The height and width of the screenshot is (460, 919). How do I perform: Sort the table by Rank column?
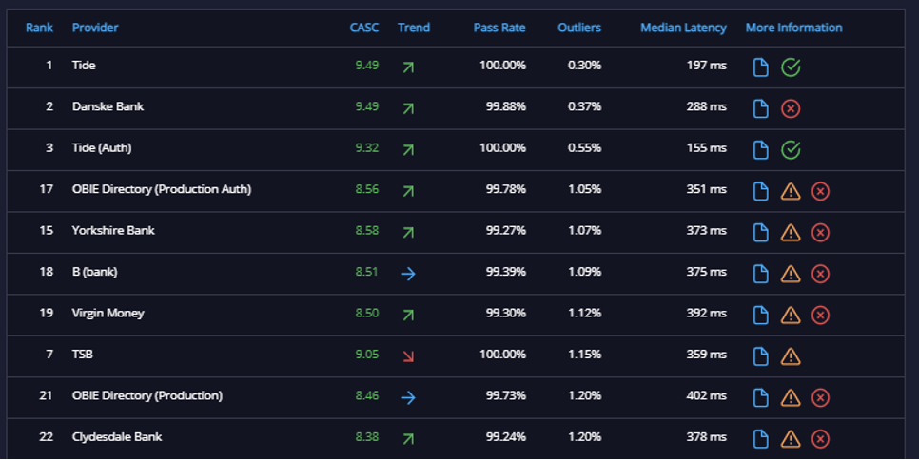click(x=39, y=28)
